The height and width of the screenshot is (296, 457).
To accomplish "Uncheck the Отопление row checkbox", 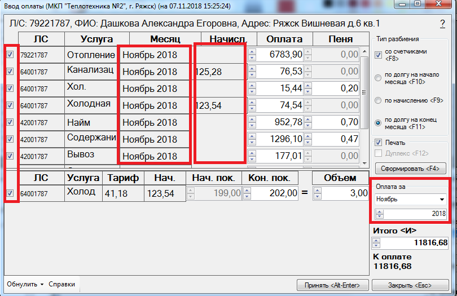I will (10, 55).
